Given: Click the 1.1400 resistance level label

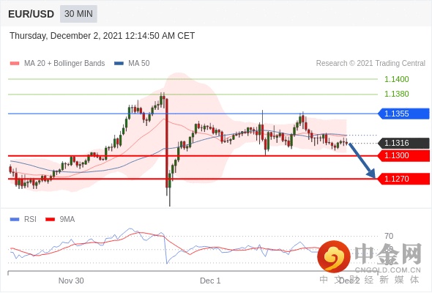Looking at the screenshot, I should pos(396,79).
